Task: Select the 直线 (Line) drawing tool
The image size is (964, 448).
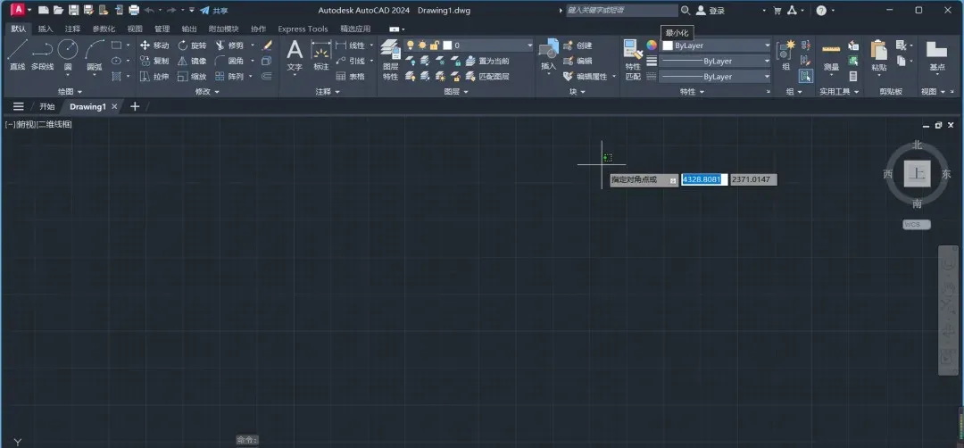Action: click(x=17, y=54)
